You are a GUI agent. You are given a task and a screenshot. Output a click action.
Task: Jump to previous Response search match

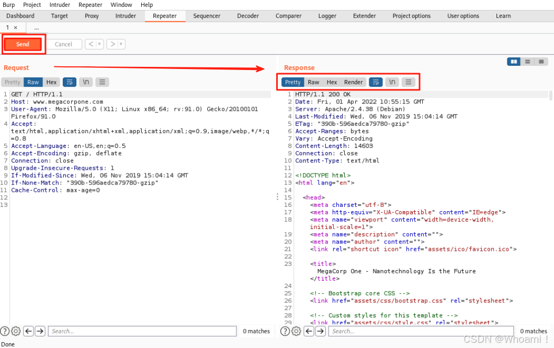[309, 331]
